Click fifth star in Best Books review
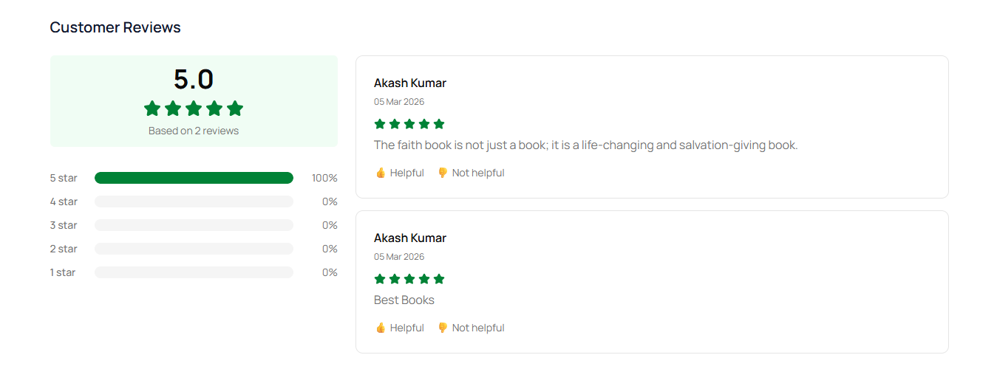The width and height of the screenshot is (997, 369). [439, 279]
